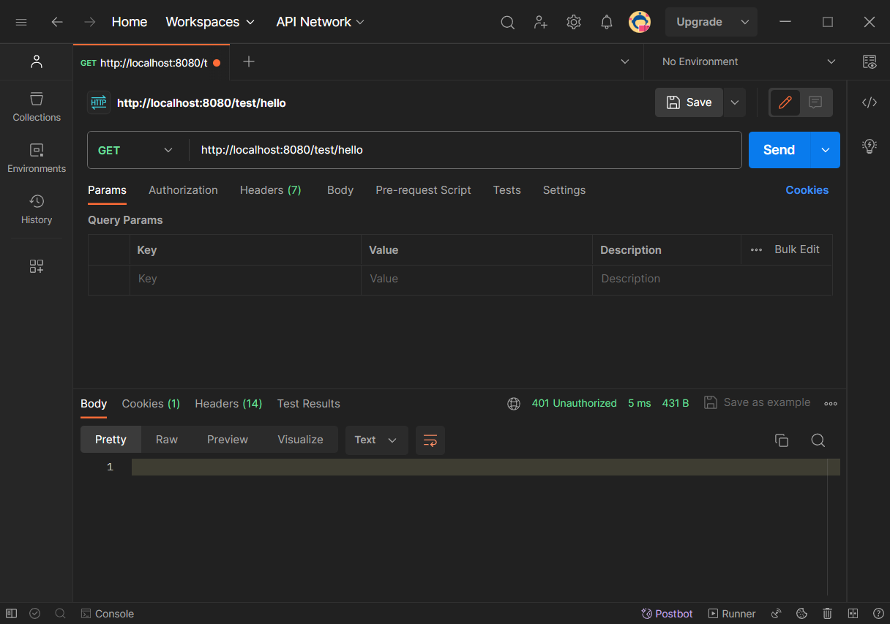
Task: Open the Send options dropdown arrow
Action: coord(826,150)
